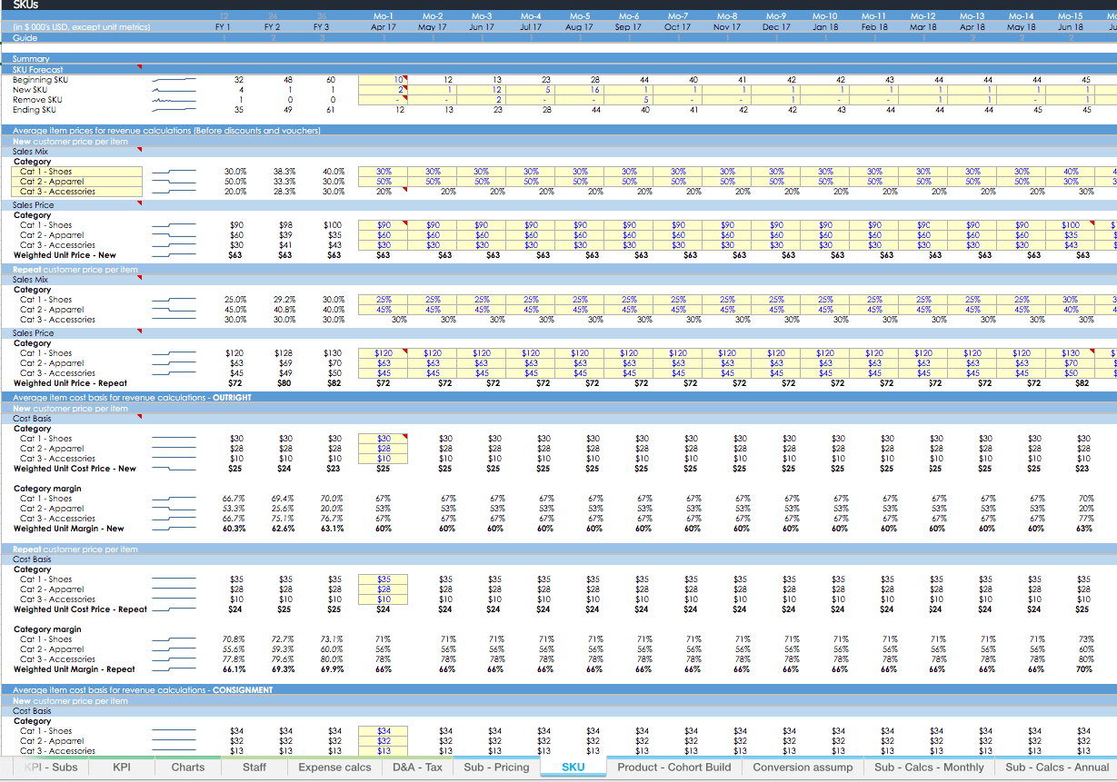Select the Ending SKU row label
The width and height of the screenshot is (1117, 782).
pyautogui.click(x=35, y=110)
